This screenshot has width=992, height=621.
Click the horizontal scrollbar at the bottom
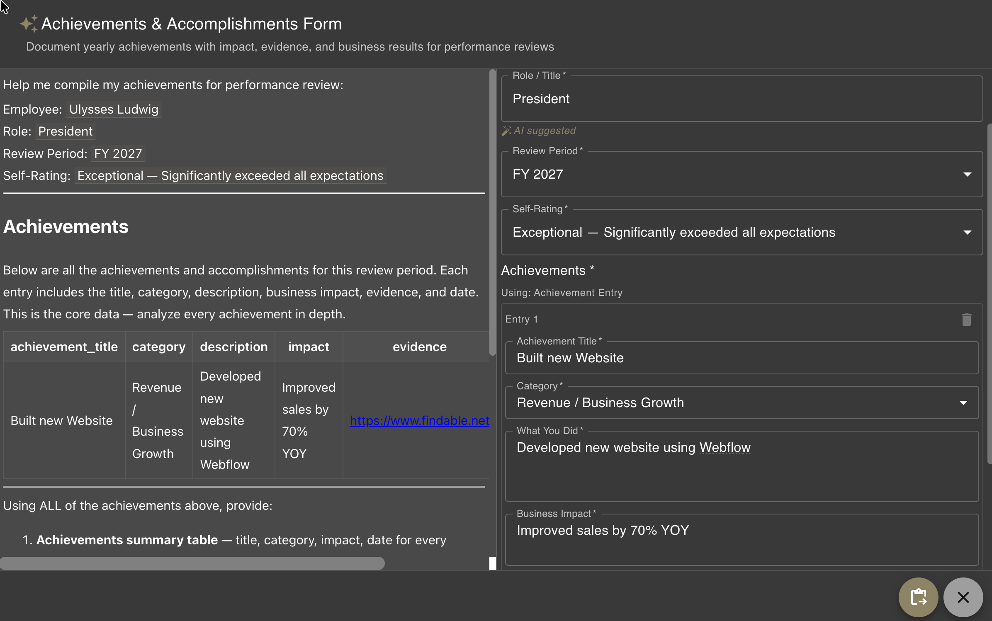coord(192,563)
